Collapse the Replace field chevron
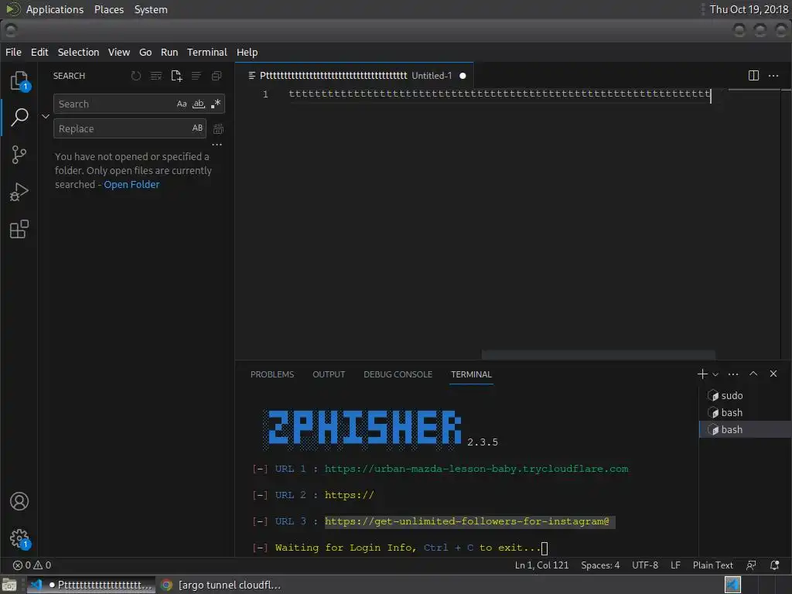 click(46, 116)
